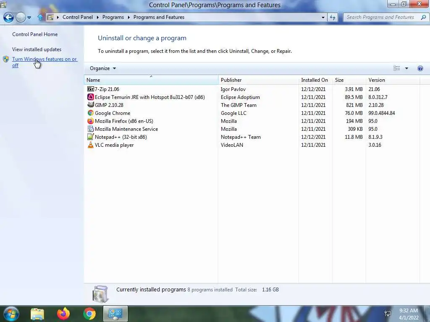Select Notepad++ (32-bit x86) entry
The image size is (430, 322).
point(121,137)
